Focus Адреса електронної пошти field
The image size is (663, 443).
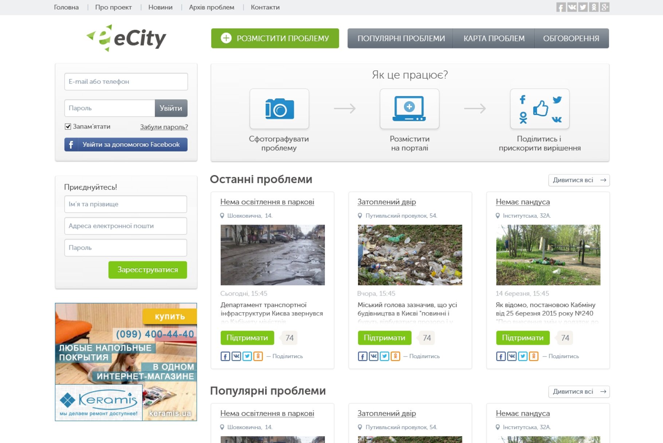(126, 226)
